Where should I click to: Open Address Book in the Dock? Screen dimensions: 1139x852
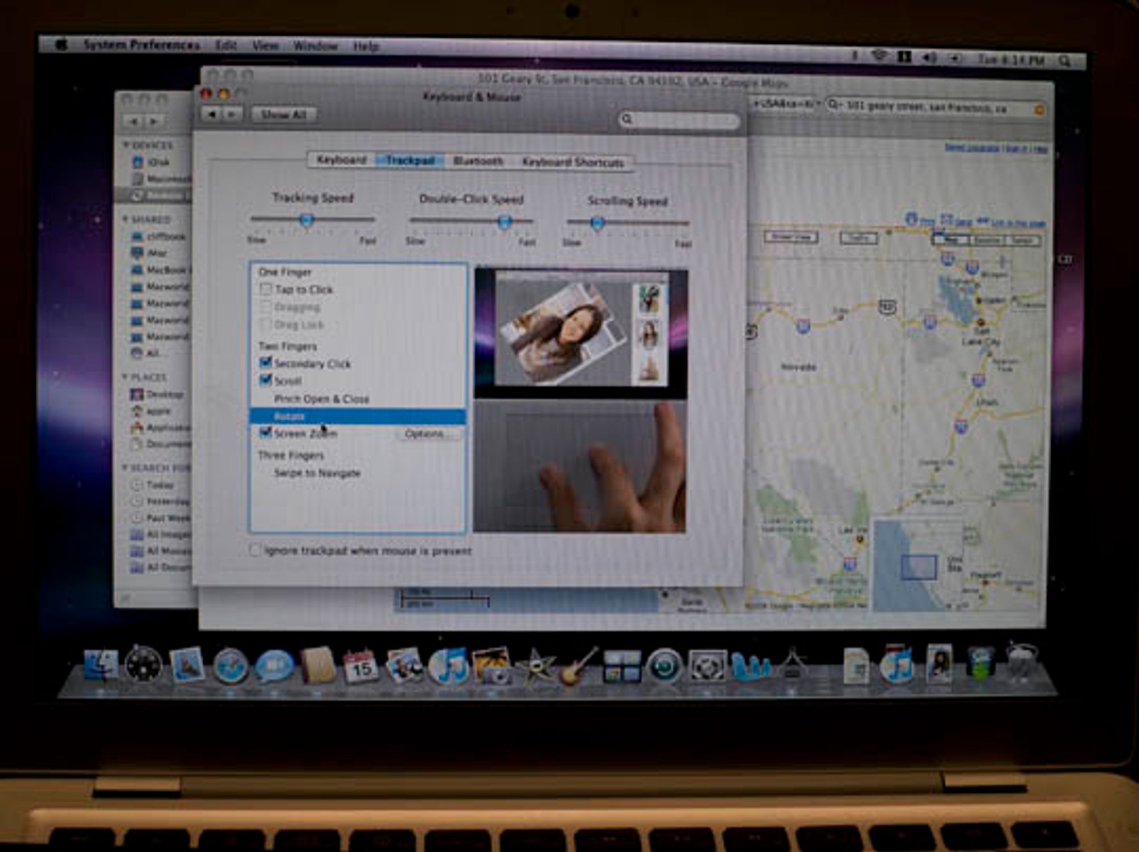318,664
